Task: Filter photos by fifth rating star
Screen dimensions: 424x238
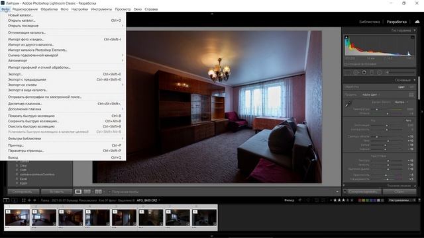Action: pyautogui.click(x=352, y=200)
